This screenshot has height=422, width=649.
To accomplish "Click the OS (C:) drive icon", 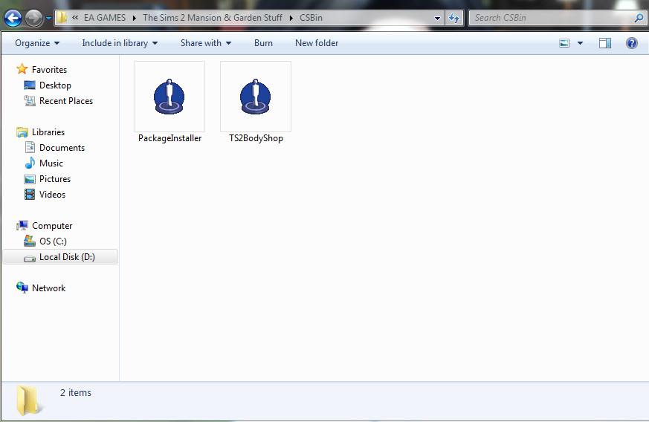I will click(x=30, y=241).
